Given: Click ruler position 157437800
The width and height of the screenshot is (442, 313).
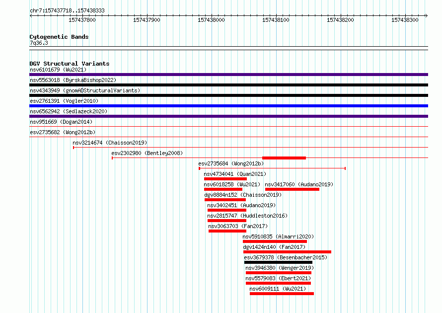Looking at the screenshot, I should [82, 20].
